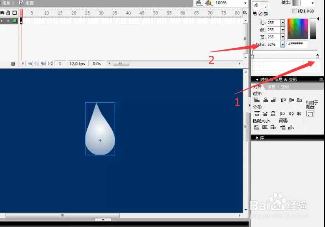Image resolution: width=325 pixels, height=227 pixels.
Task: Click the hex color field #FFFFFF
Action: (x=297, y=44)
